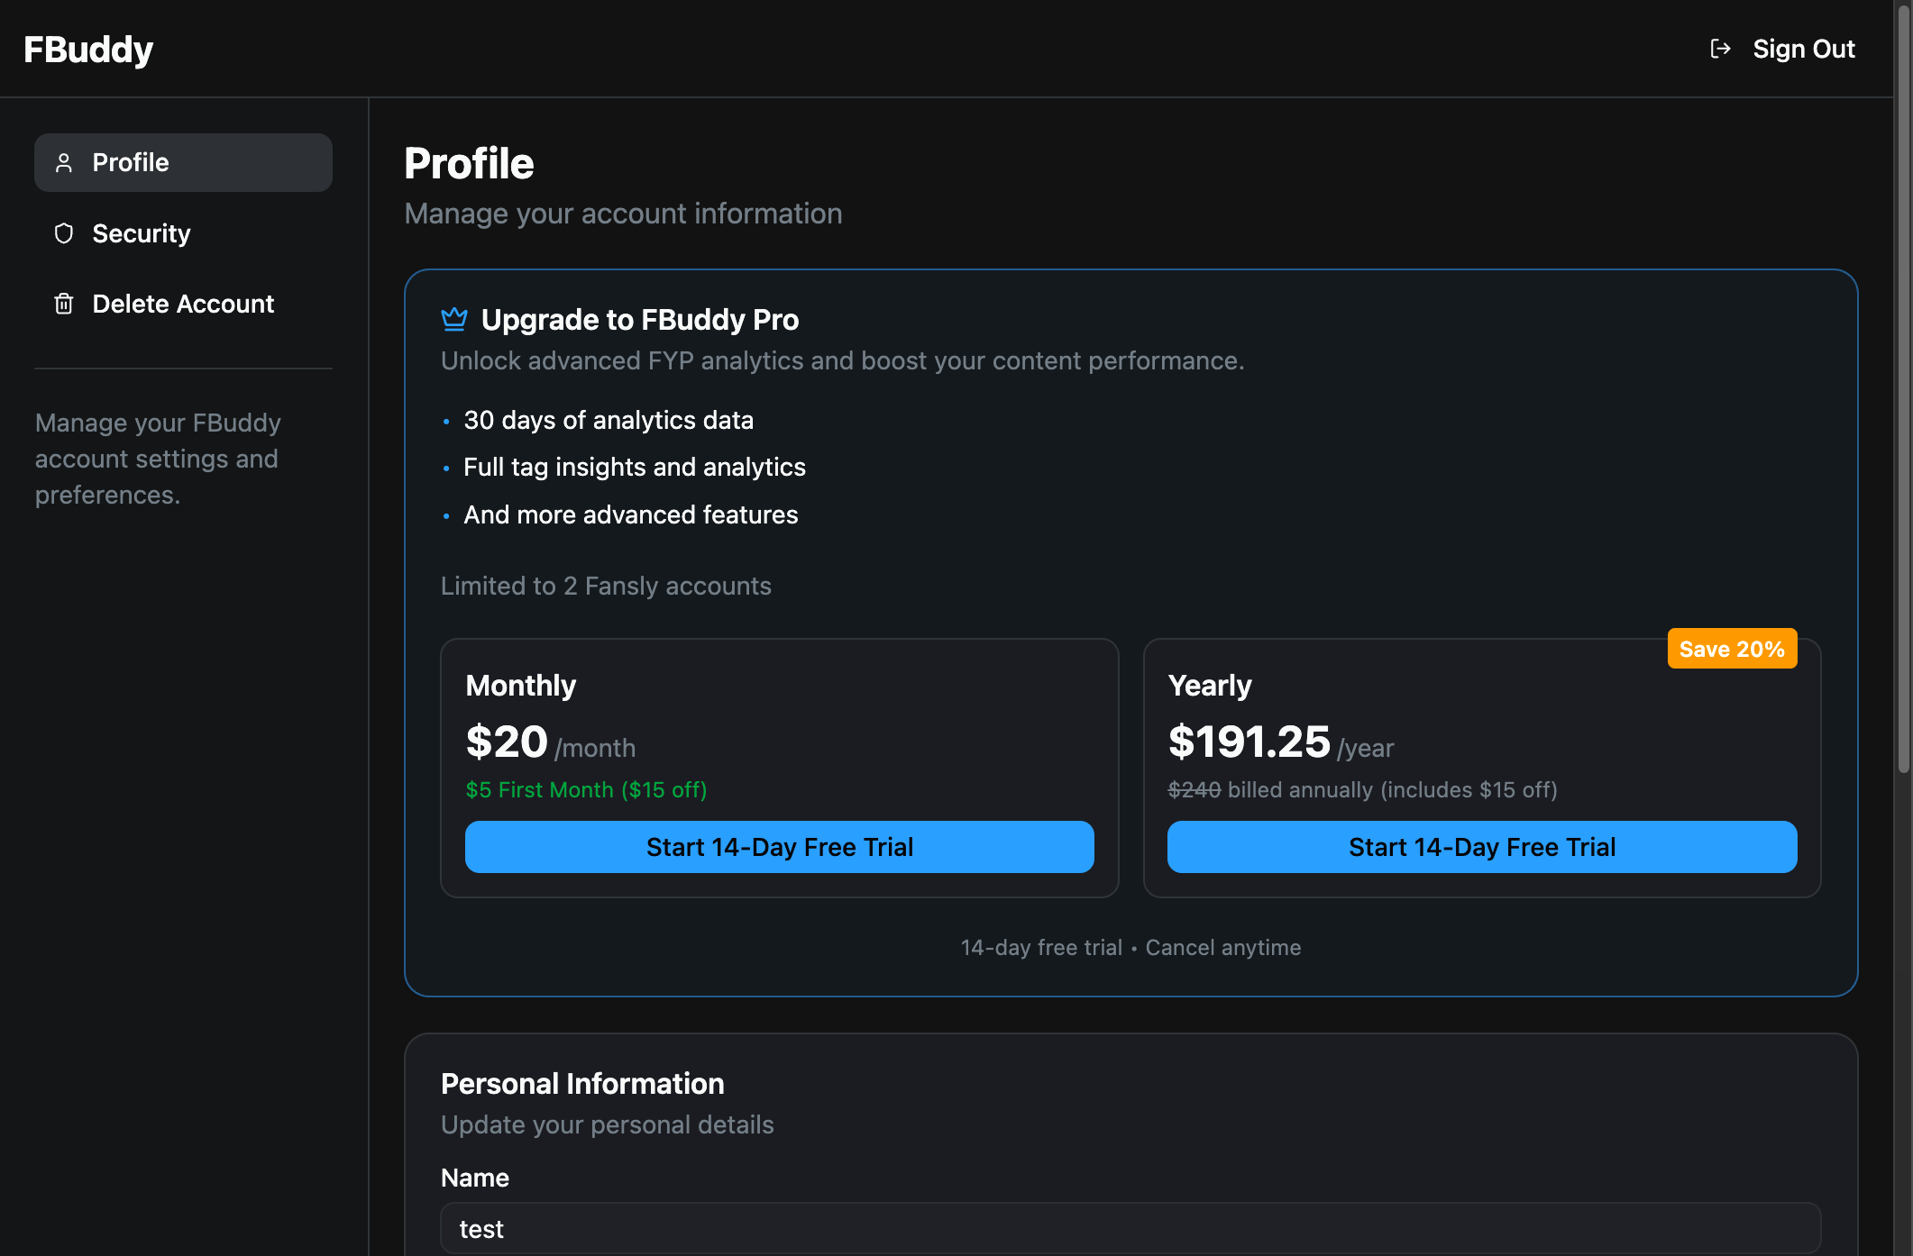Click the Name field label
This screenshot has height=1256, width=1913.
(x=475, y=1178)
